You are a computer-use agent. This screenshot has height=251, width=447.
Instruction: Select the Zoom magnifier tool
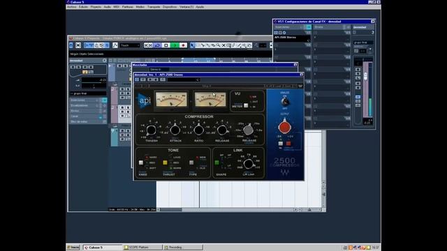pos(219,45)
